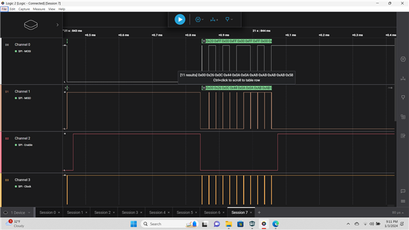Image resolution: width=409 pixels, height=230 pixels.
Task: Open the Windows Start menu
Action: pos(134,224)
